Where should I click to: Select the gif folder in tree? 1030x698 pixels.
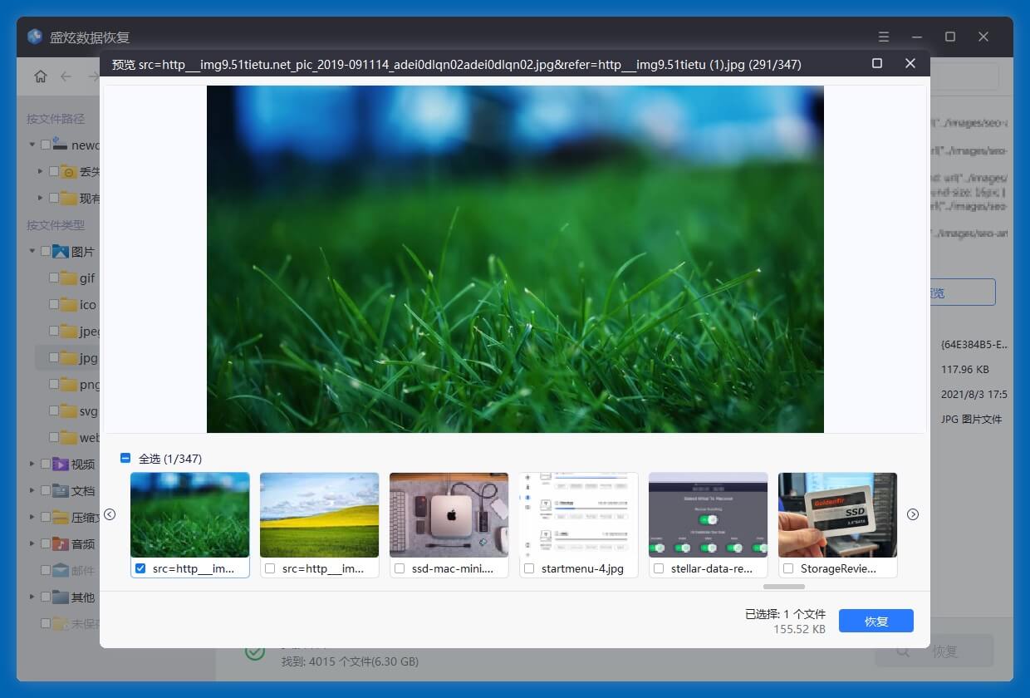86,278
